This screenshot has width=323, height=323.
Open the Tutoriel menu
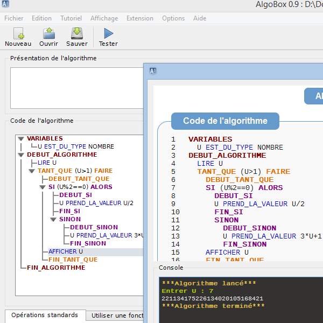tap(71, 18)
